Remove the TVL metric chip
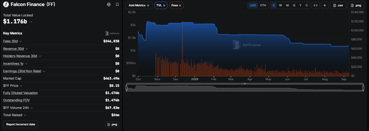The width and height of the screenshot is (369, 131). 164,5
